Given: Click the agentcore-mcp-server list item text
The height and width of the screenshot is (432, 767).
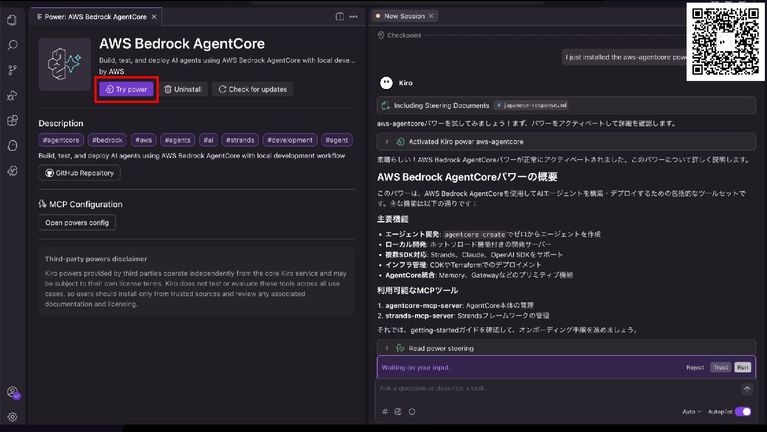Looking at the screenshot, I should click(x=459, y=305).
